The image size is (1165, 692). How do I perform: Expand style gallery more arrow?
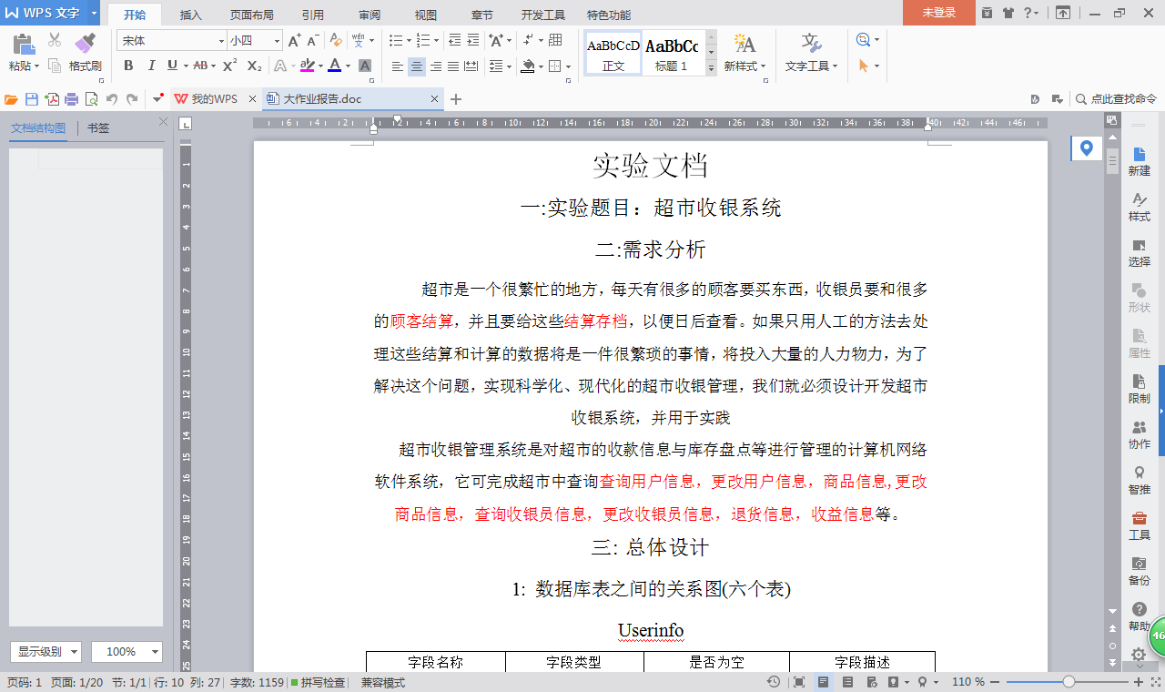(711, 67)
